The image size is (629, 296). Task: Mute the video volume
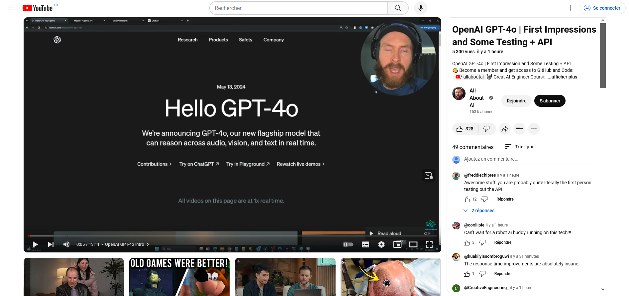point(66,244)
